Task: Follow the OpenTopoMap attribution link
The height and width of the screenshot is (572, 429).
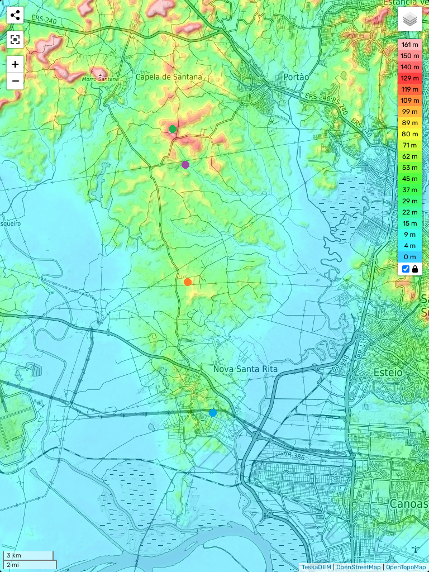Action: pos(406,567)
